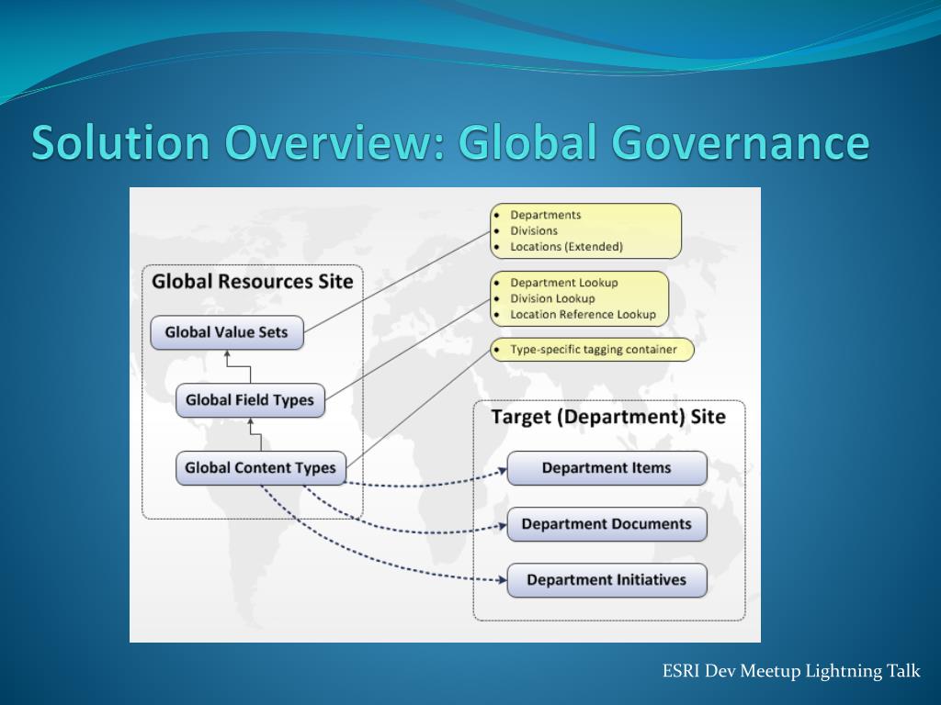Select the Global Value Sets box
941x705 pixels.
(x=227, y=332)
